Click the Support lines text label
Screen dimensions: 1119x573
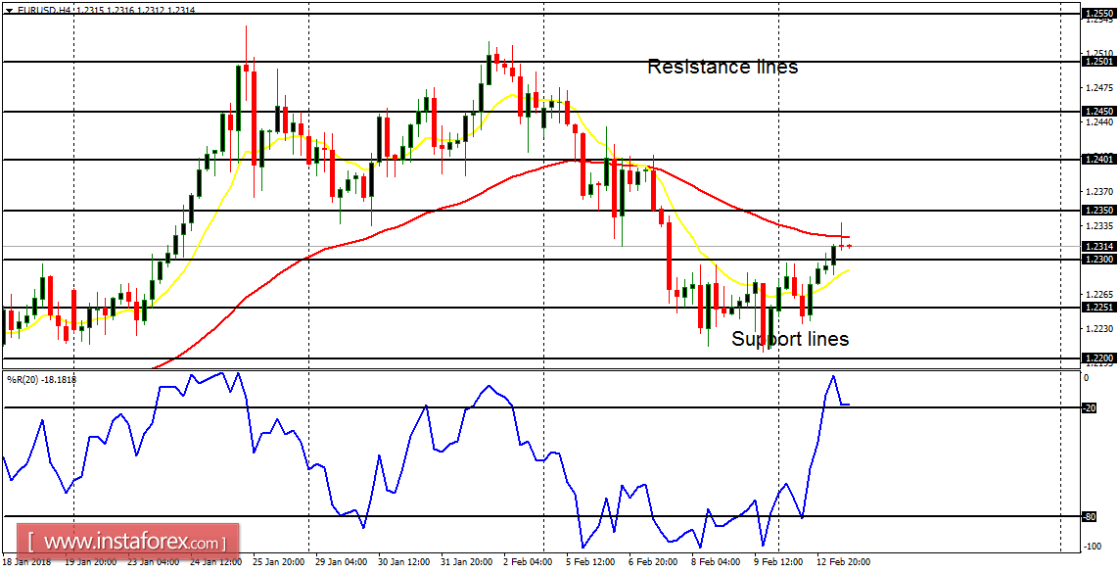point(790,340)
